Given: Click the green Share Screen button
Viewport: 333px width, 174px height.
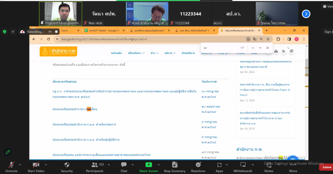Looking at the screenshot, I should (149, 167).
